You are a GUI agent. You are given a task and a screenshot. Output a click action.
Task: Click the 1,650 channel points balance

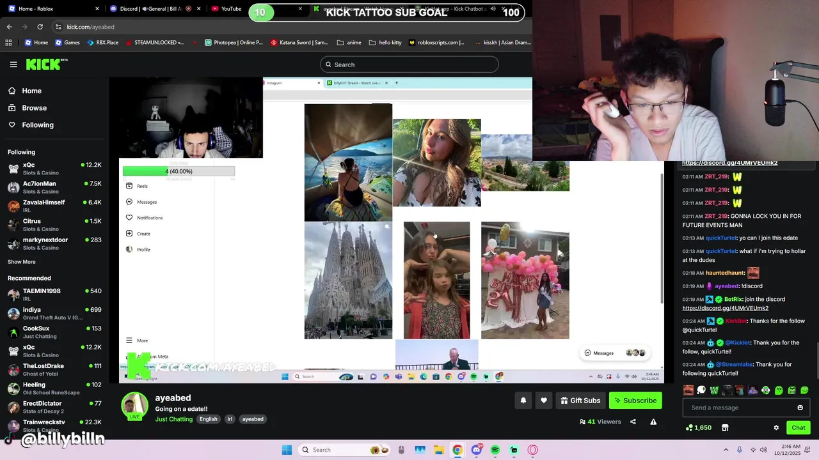coord(699,428)
